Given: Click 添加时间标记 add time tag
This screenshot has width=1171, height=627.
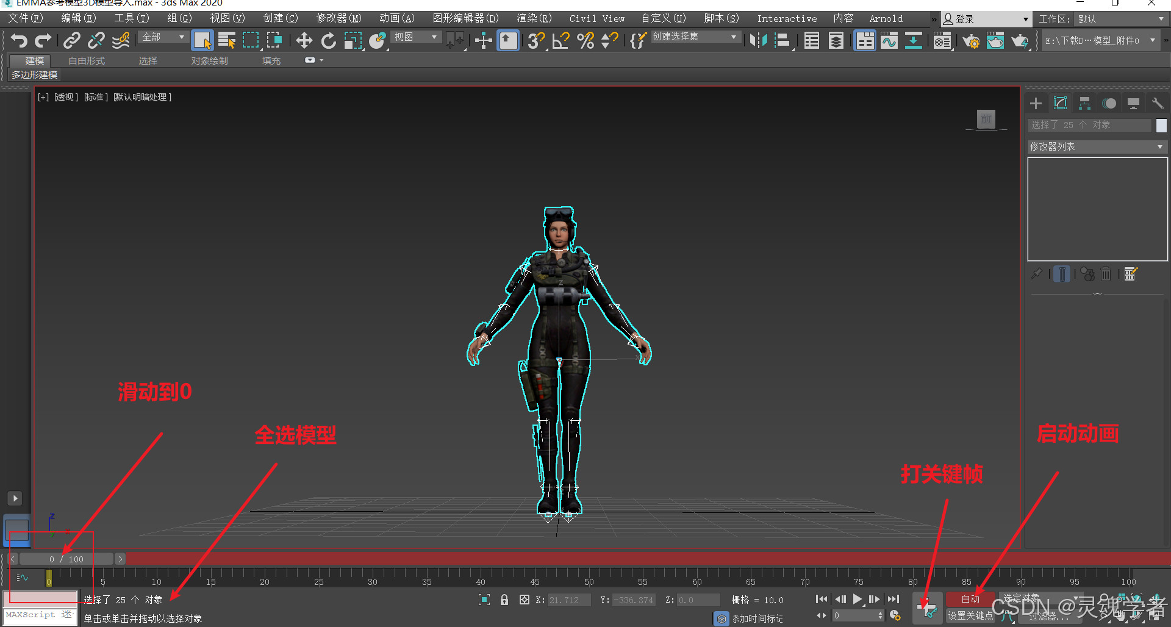Looking at the screenshot, I should pos(757,618).
